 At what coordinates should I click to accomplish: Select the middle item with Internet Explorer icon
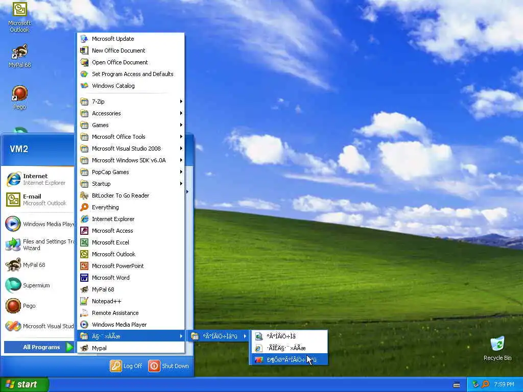click(290, 348)
